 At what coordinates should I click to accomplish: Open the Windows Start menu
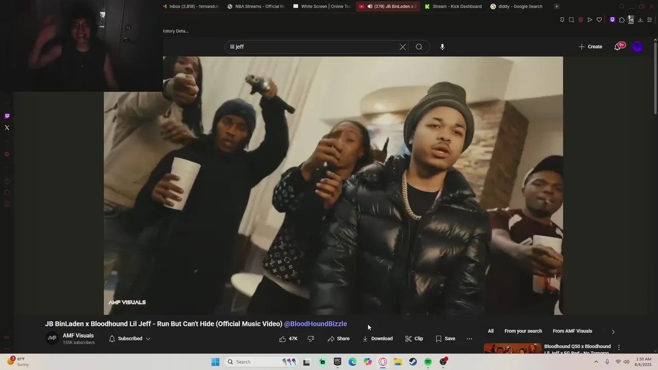click(x=215, y=362)
